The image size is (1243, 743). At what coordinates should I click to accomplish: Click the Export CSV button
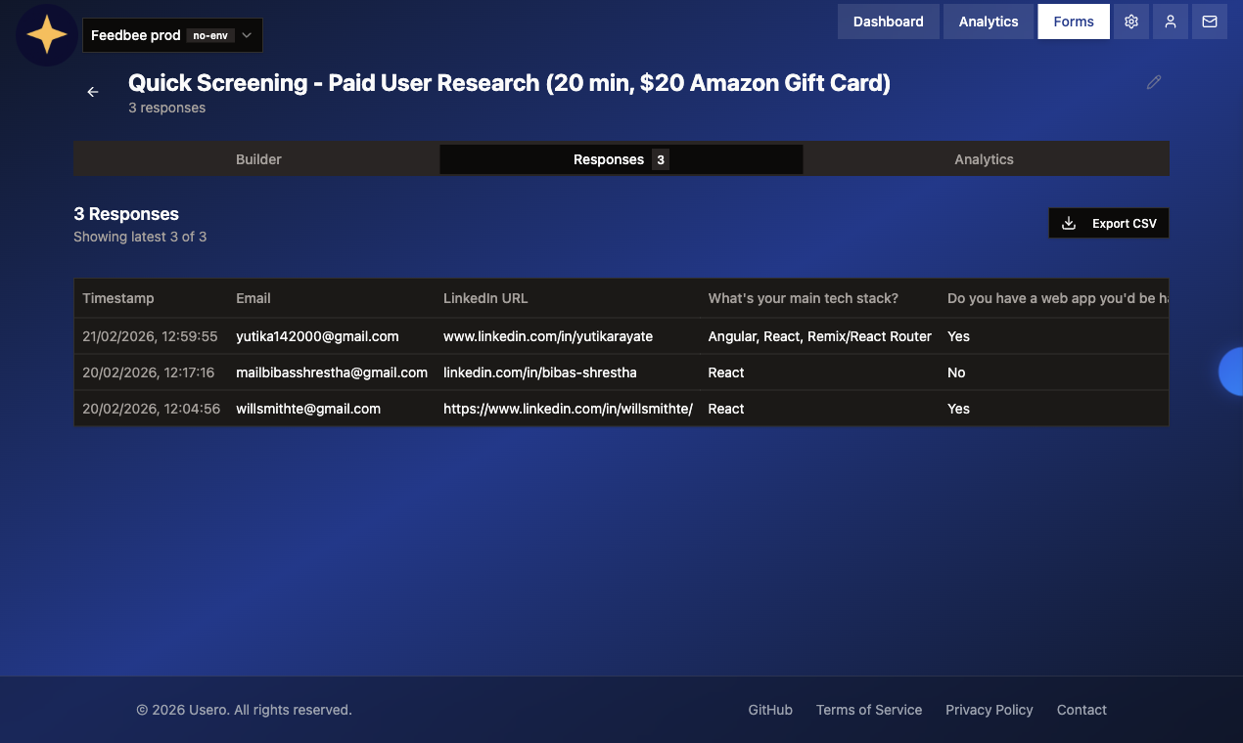pos(1109,223)
